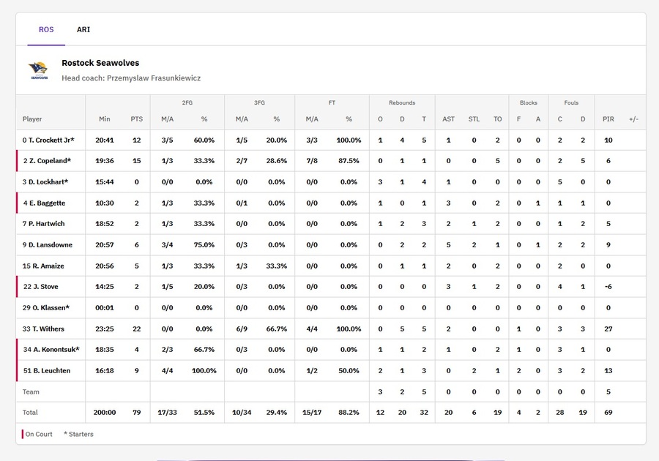
Task: Click the Total row label
Action: pos(30,413)
